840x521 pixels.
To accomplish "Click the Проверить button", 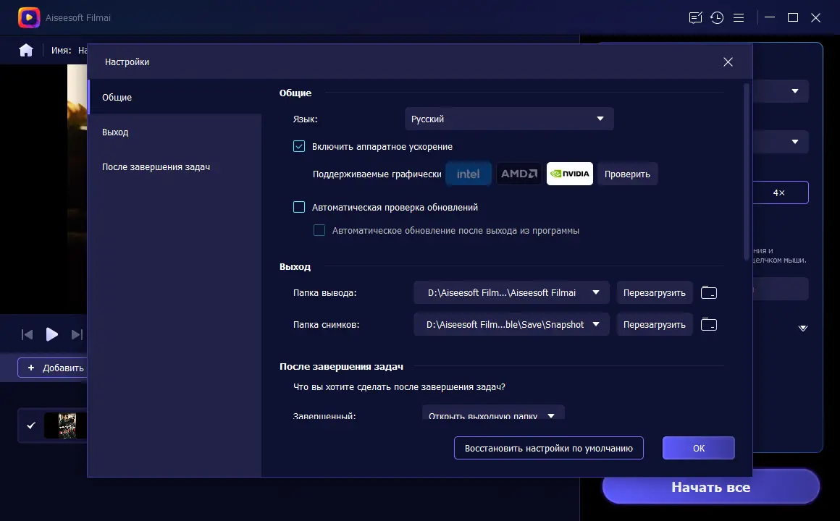I will [x=627, y=174].
